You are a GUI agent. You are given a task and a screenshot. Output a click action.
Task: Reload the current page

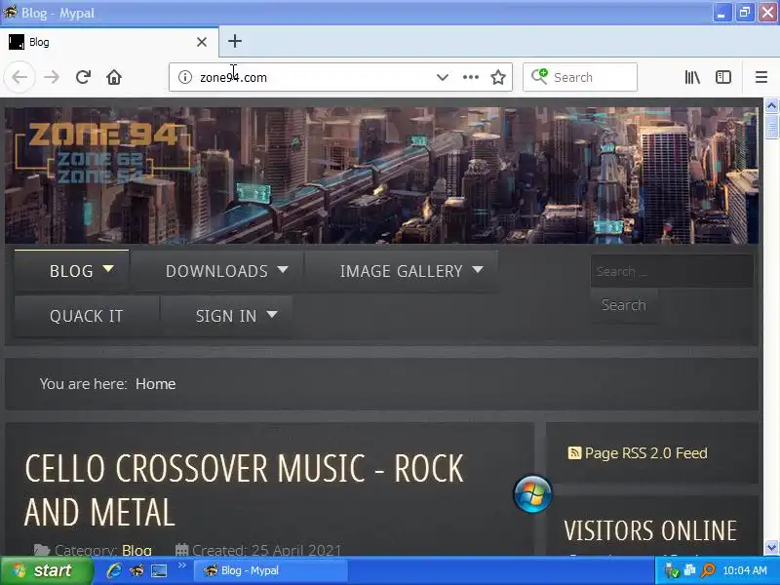tap(83, 77)
